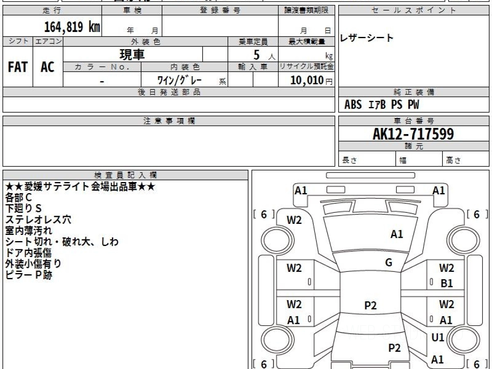Screen dimensions: 492x369
Task: Select the W2 mark above the B1 mark
Action: [446, 269]
